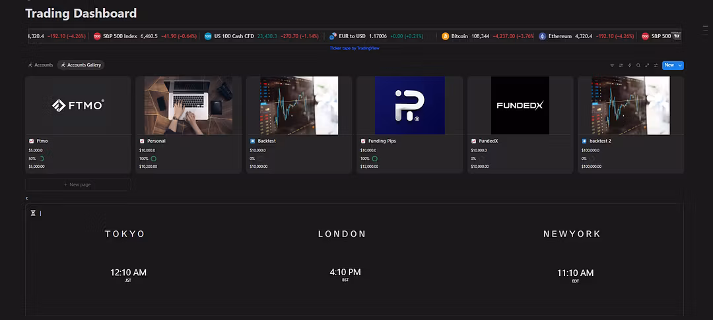
Task: Click the Ethereum icon in ticker tape
Action: point(543,36)
